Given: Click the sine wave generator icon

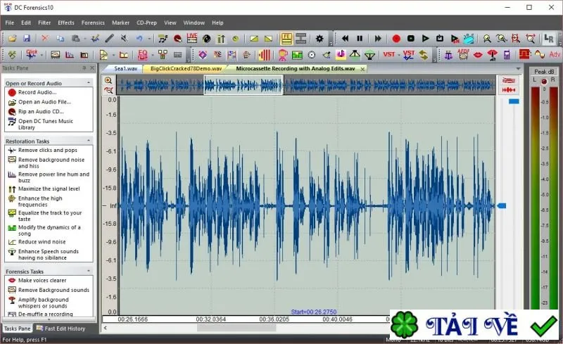Looking at the screenshot, I should point(539,55).
